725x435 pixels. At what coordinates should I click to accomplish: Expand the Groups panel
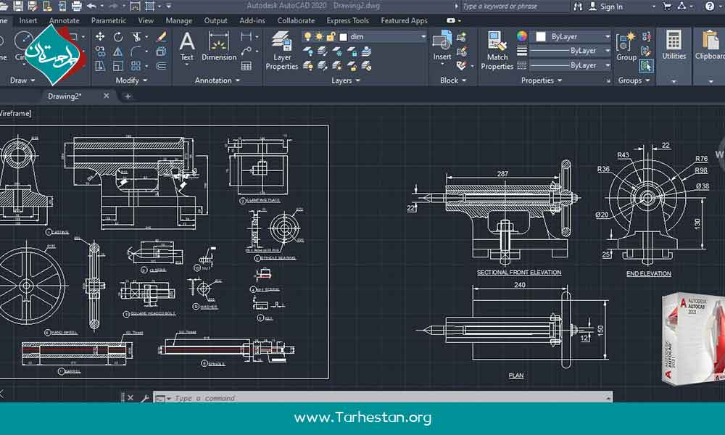pyautogui.click(x=634, y=80)
